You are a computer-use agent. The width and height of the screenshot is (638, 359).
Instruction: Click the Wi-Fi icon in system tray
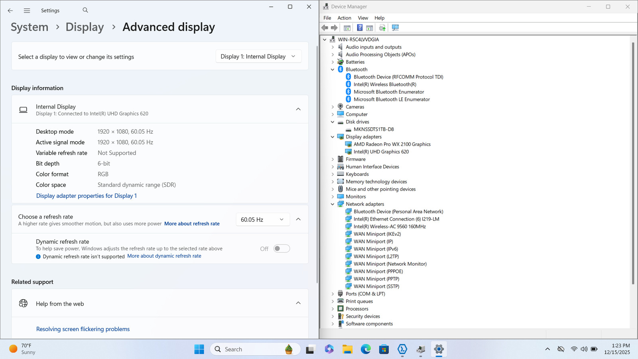574,349
